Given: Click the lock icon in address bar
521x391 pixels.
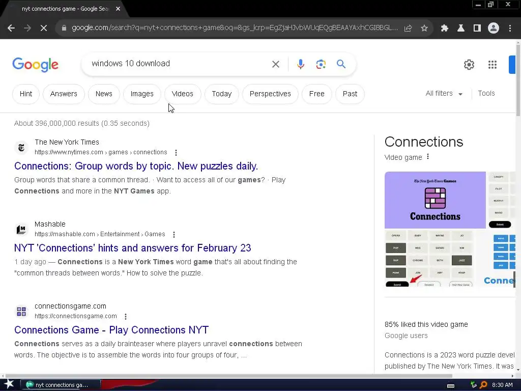Looking at the screenshot, I should tap(64, 29).
